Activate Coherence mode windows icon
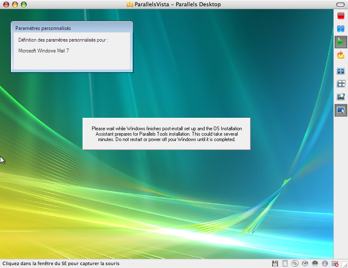 [341, 84]
